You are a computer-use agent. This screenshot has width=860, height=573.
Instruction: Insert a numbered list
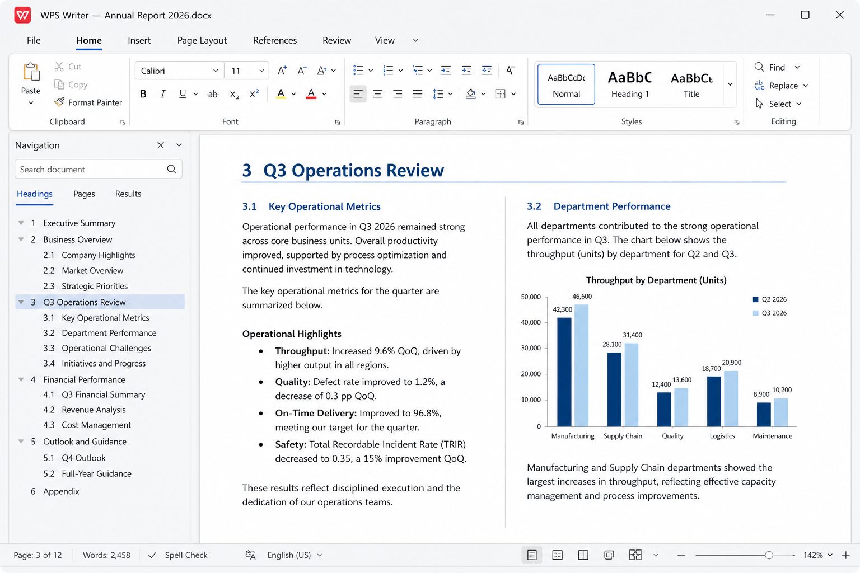[x=388, y=71]
